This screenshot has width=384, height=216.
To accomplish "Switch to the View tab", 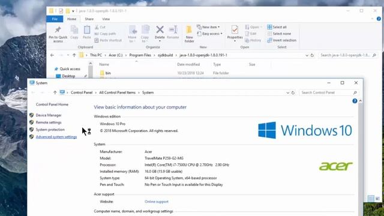I will pyautogui.click(x=106, y=19).
